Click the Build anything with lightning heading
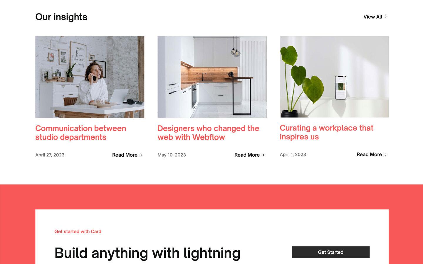This screenshot has width=423, height=264. click(x=147, y=253)
